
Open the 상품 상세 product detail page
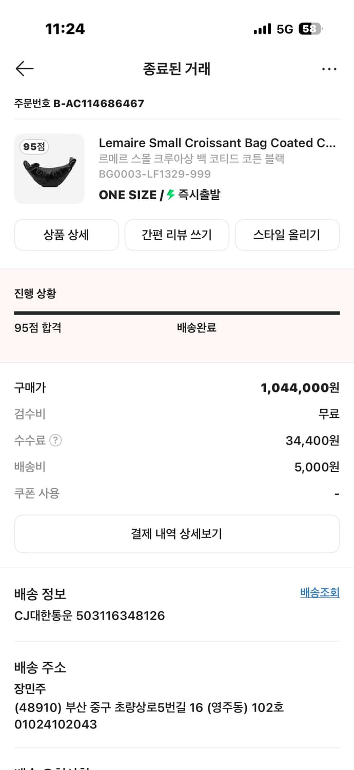(66, 235)
